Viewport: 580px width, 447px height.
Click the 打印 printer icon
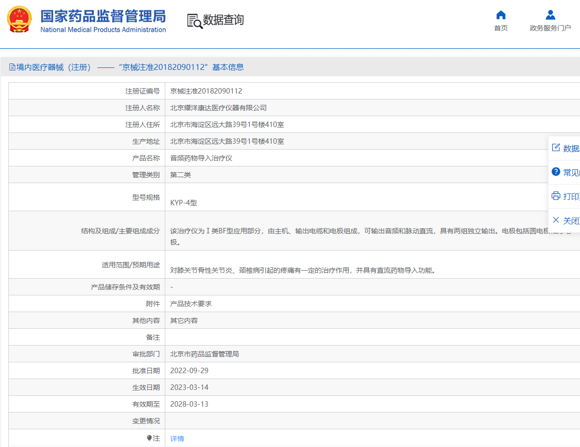(x=555, y=196)
